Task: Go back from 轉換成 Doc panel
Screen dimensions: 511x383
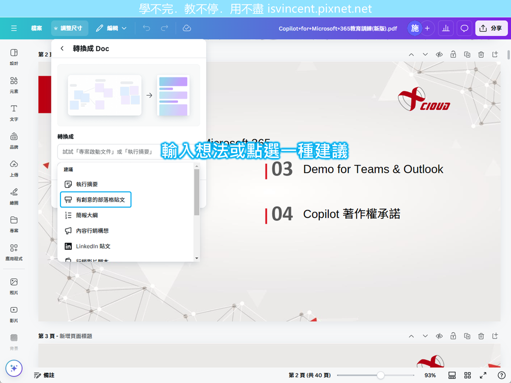Action: coord(62,48)
